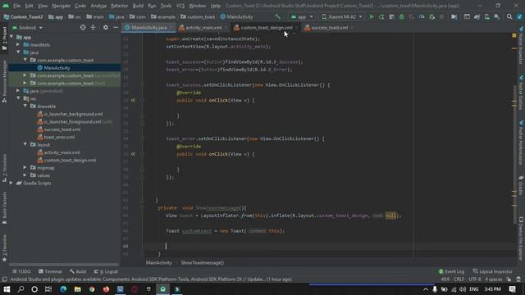Click the Search Everywhere magnifier icon
Viewport: 525px width, 295px height.
(x=509, y=16)
